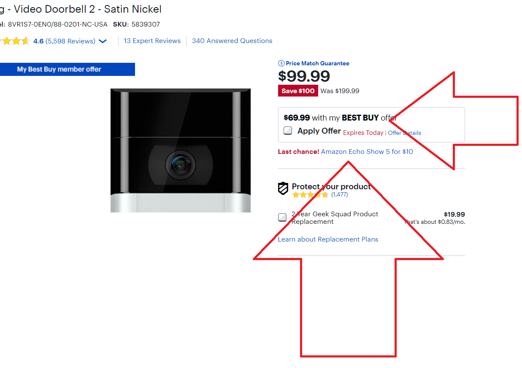Click the Geek Squad shield icon

[283, 188]
